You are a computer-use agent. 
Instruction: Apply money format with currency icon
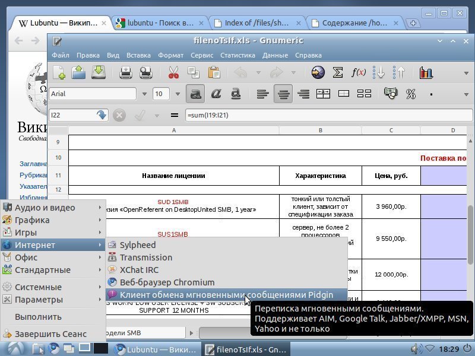[391, 93]
